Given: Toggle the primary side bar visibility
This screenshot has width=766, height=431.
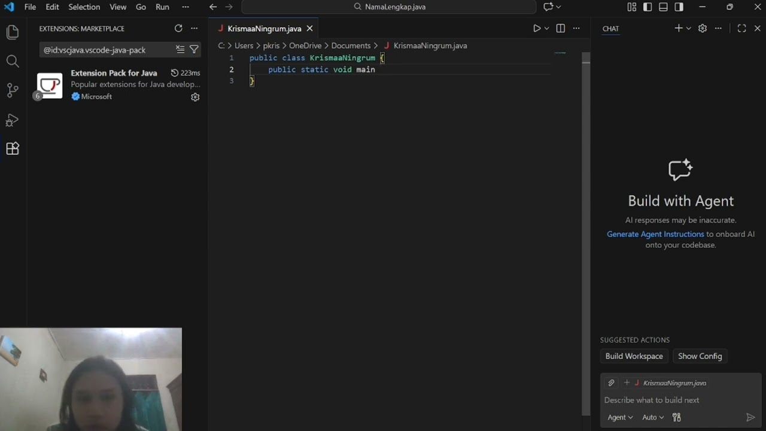Looking at the screenshot, I should point(648,7).
